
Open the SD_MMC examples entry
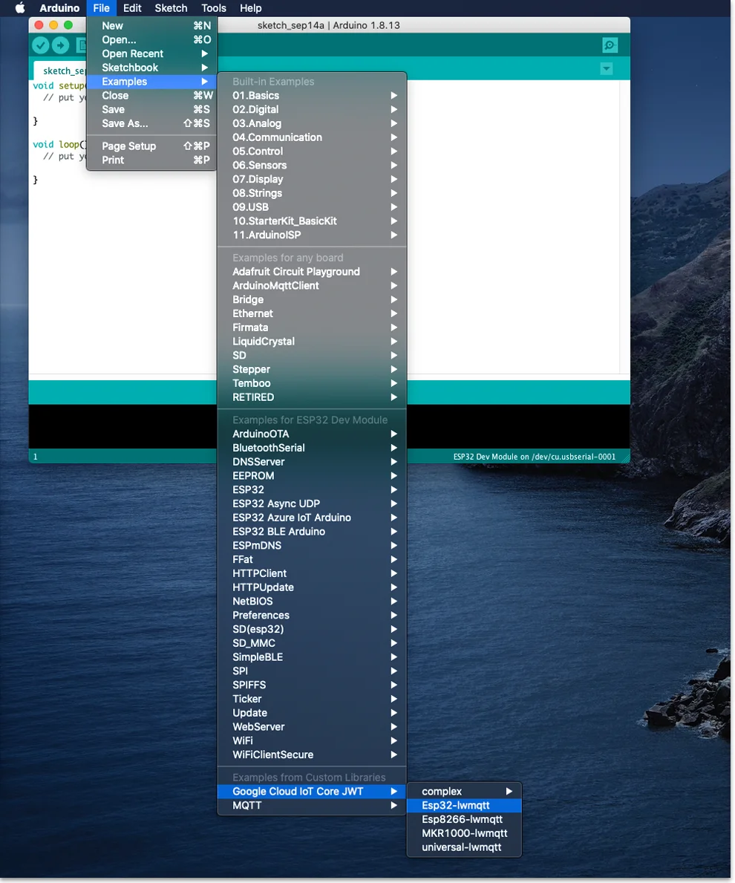point(312,643)
